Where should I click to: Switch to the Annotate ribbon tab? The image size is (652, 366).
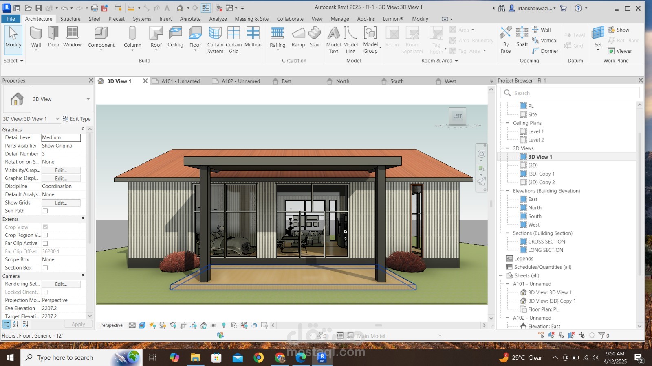pos(190,19)
